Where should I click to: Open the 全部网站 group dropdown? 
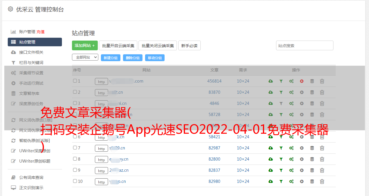point(85,57)
